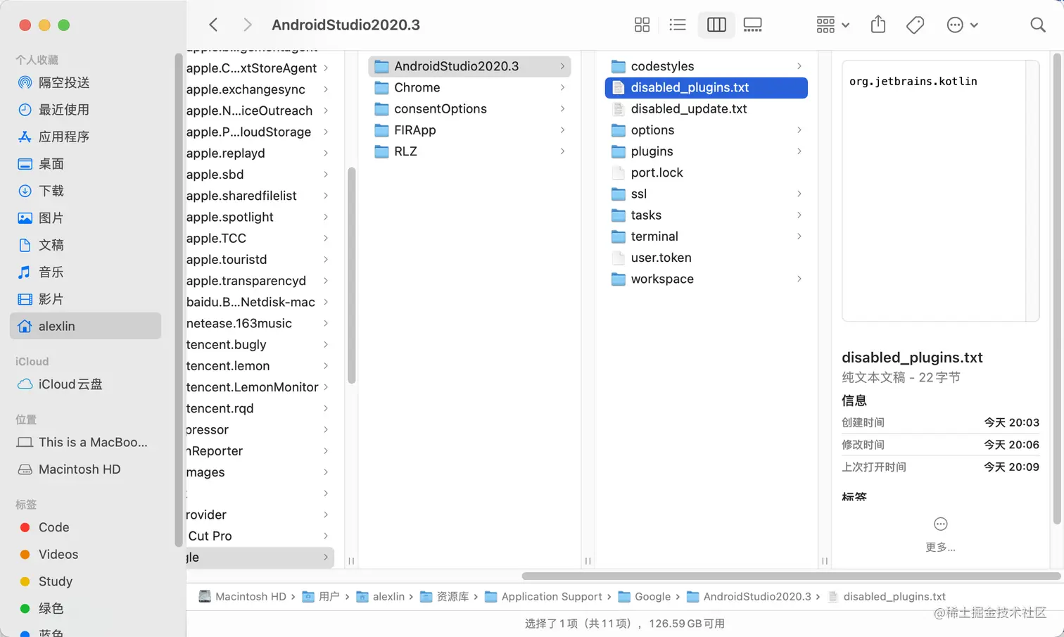Click 资源库 in path bar

click(x=445, y=596)
